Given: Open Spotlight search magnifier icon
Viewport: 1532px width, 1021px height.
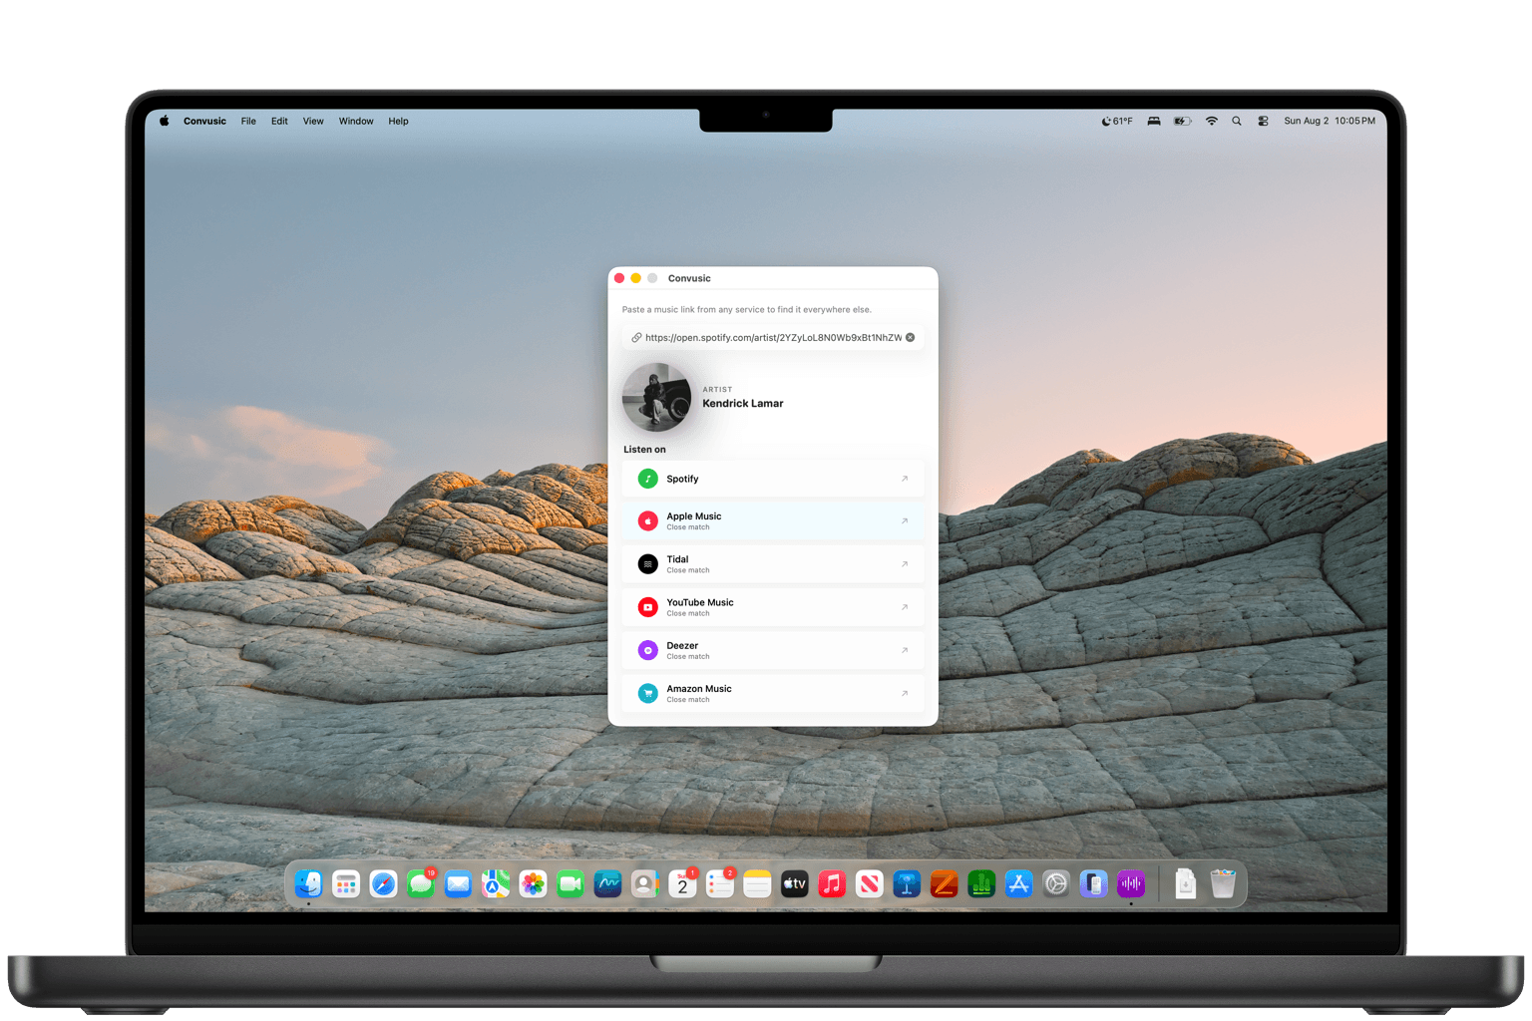Looking at the screenshot, I should [1237, 121].
